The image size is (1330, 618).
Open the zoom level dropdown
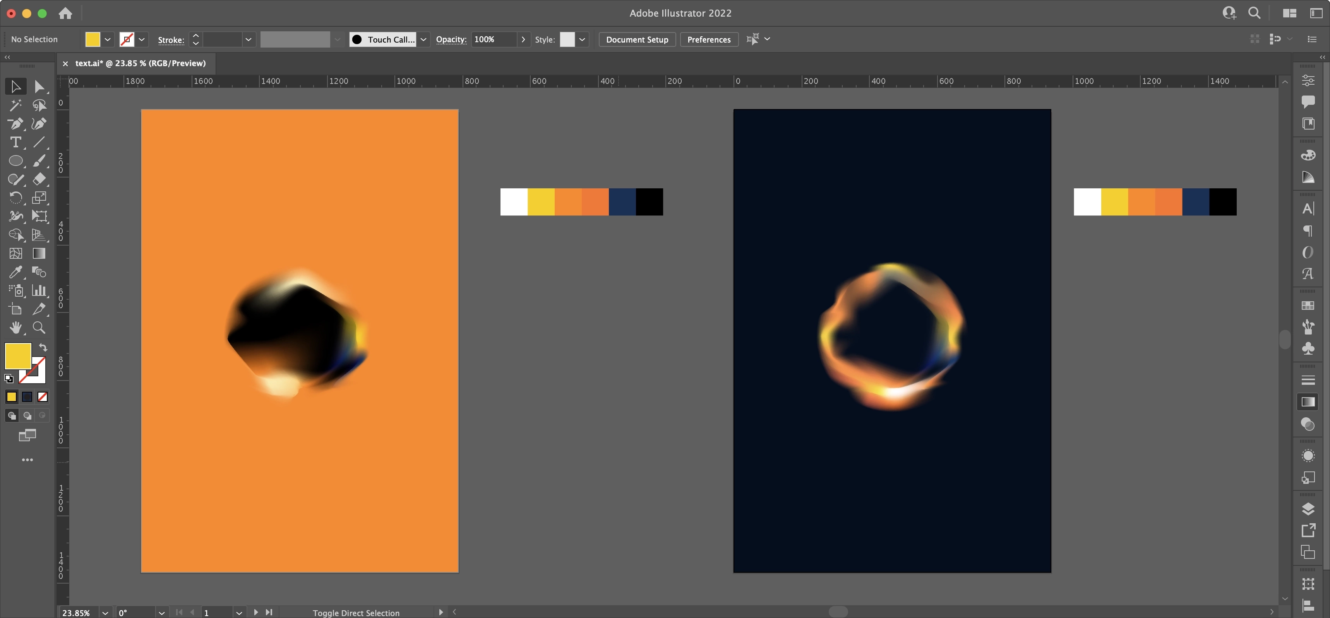(x=105, y=612)
